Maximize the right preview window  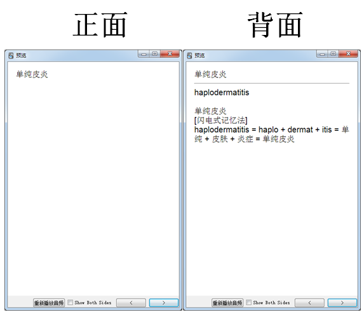coord(334,54)
